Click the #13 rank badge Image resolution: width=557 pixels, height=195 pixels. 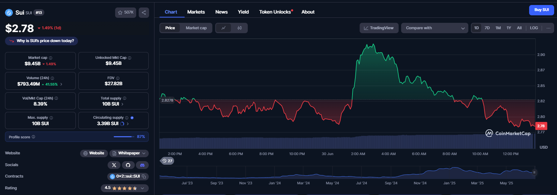[39, 12]
